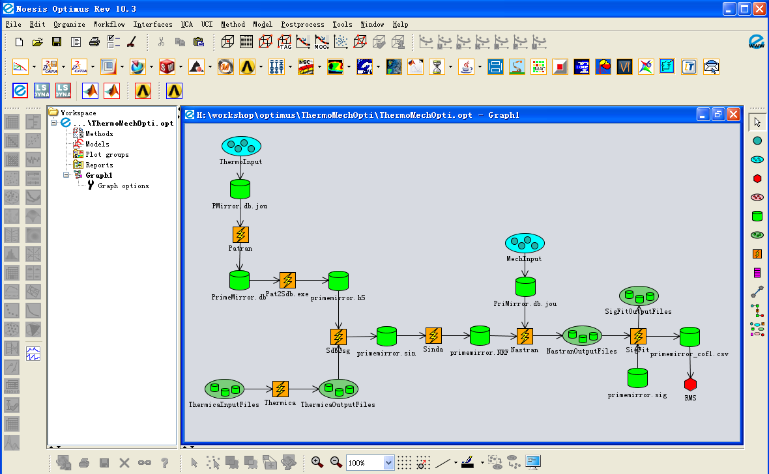Click the Java coffee cup icon
The image size is (769, 474).
(x=466, y=66)
